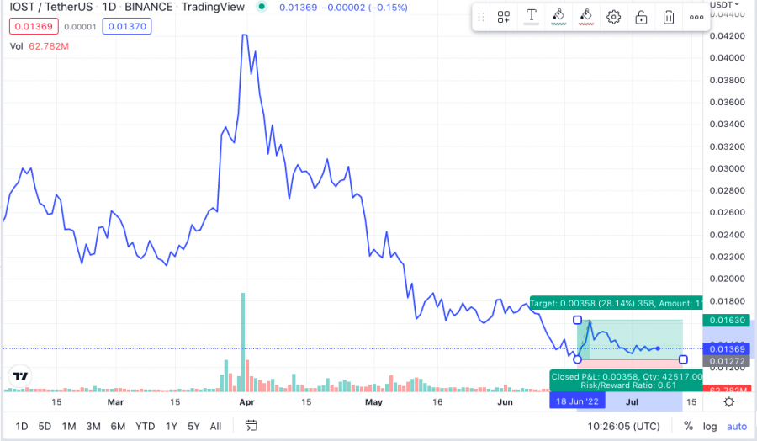
Task: Click the green market status dot
Action: [262, 7]
